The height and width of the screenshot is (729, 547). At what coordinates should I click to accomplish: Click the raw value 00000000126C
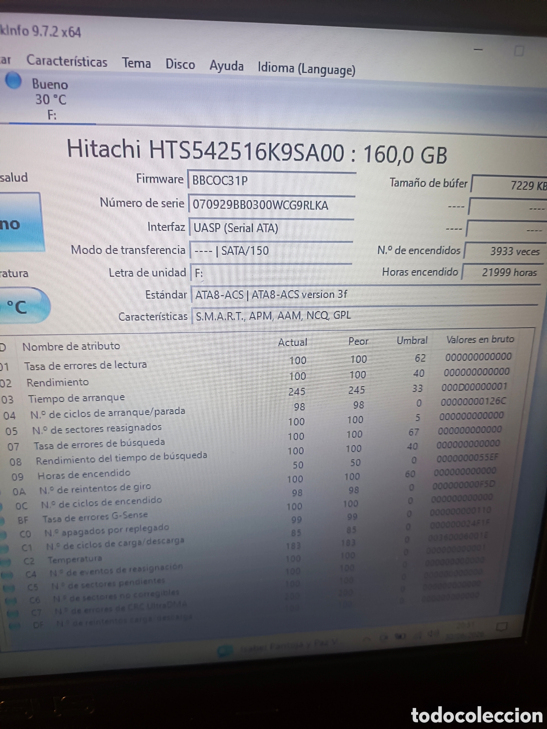coord(473,401)
